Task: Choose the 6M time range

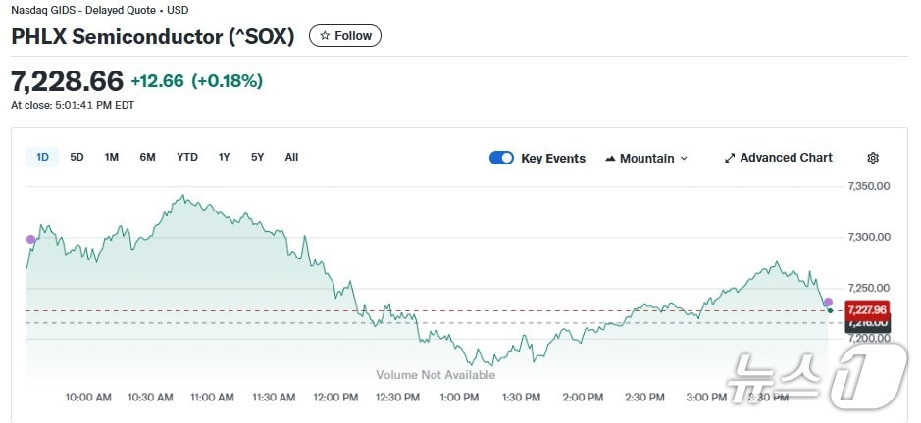Action: coord(147,157)
